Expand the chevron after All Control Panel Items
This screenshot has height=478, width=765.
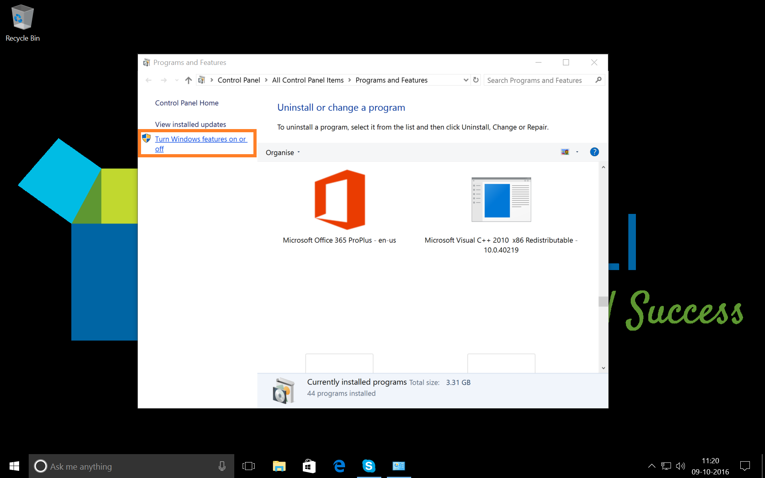pyautogui.click(x=349, y=80)
